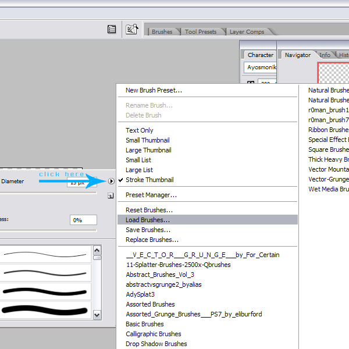Select New Brush Preset menu entry

pos(154,90)
